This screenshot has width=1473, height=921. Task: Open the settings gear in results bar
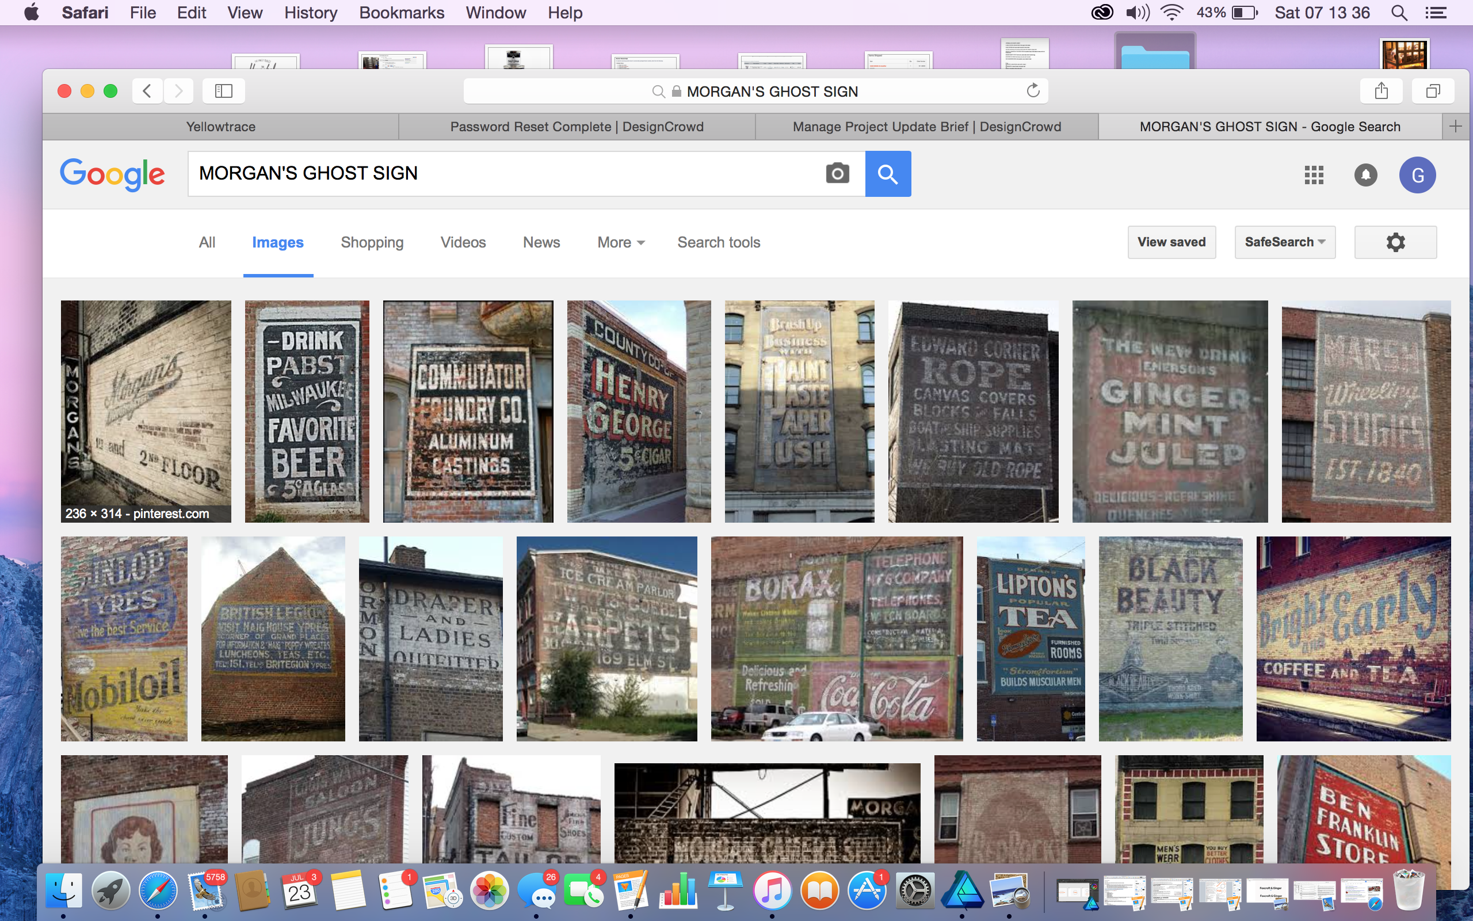(1395, 242)
